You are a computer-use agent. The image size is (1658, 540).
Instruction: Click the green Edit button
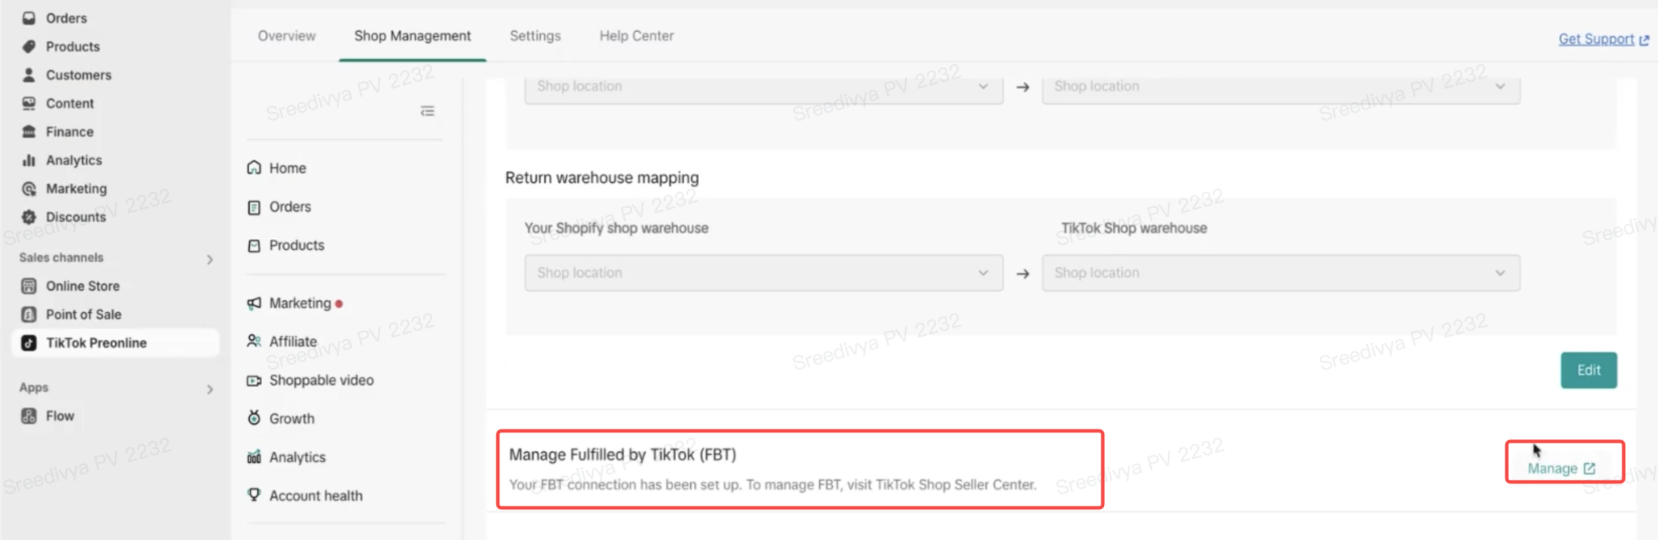click(1588, 370)
